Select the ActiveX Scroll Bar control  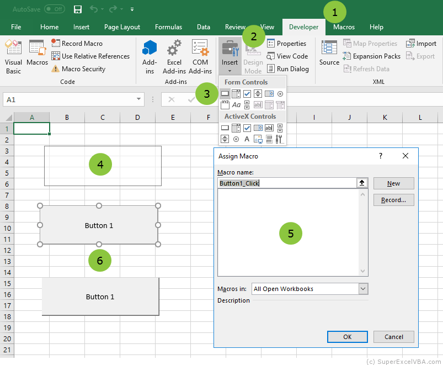[225, 139]
